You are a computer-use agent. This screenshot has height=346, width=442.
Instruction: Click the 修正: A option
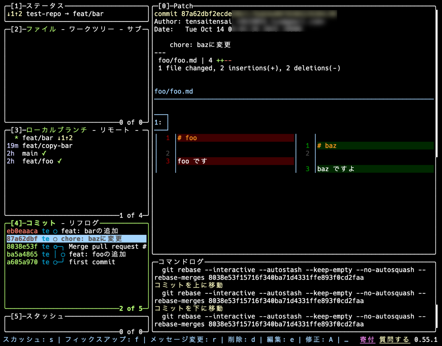click(319, 340)
